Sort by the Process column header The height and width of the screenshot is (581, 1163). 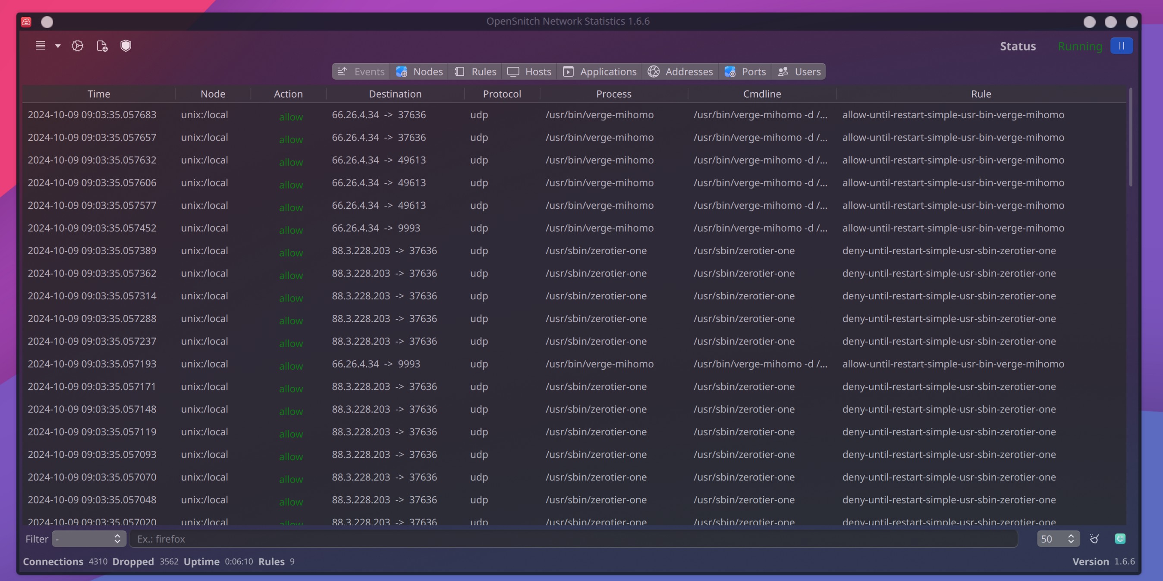[x=614, y=94]
